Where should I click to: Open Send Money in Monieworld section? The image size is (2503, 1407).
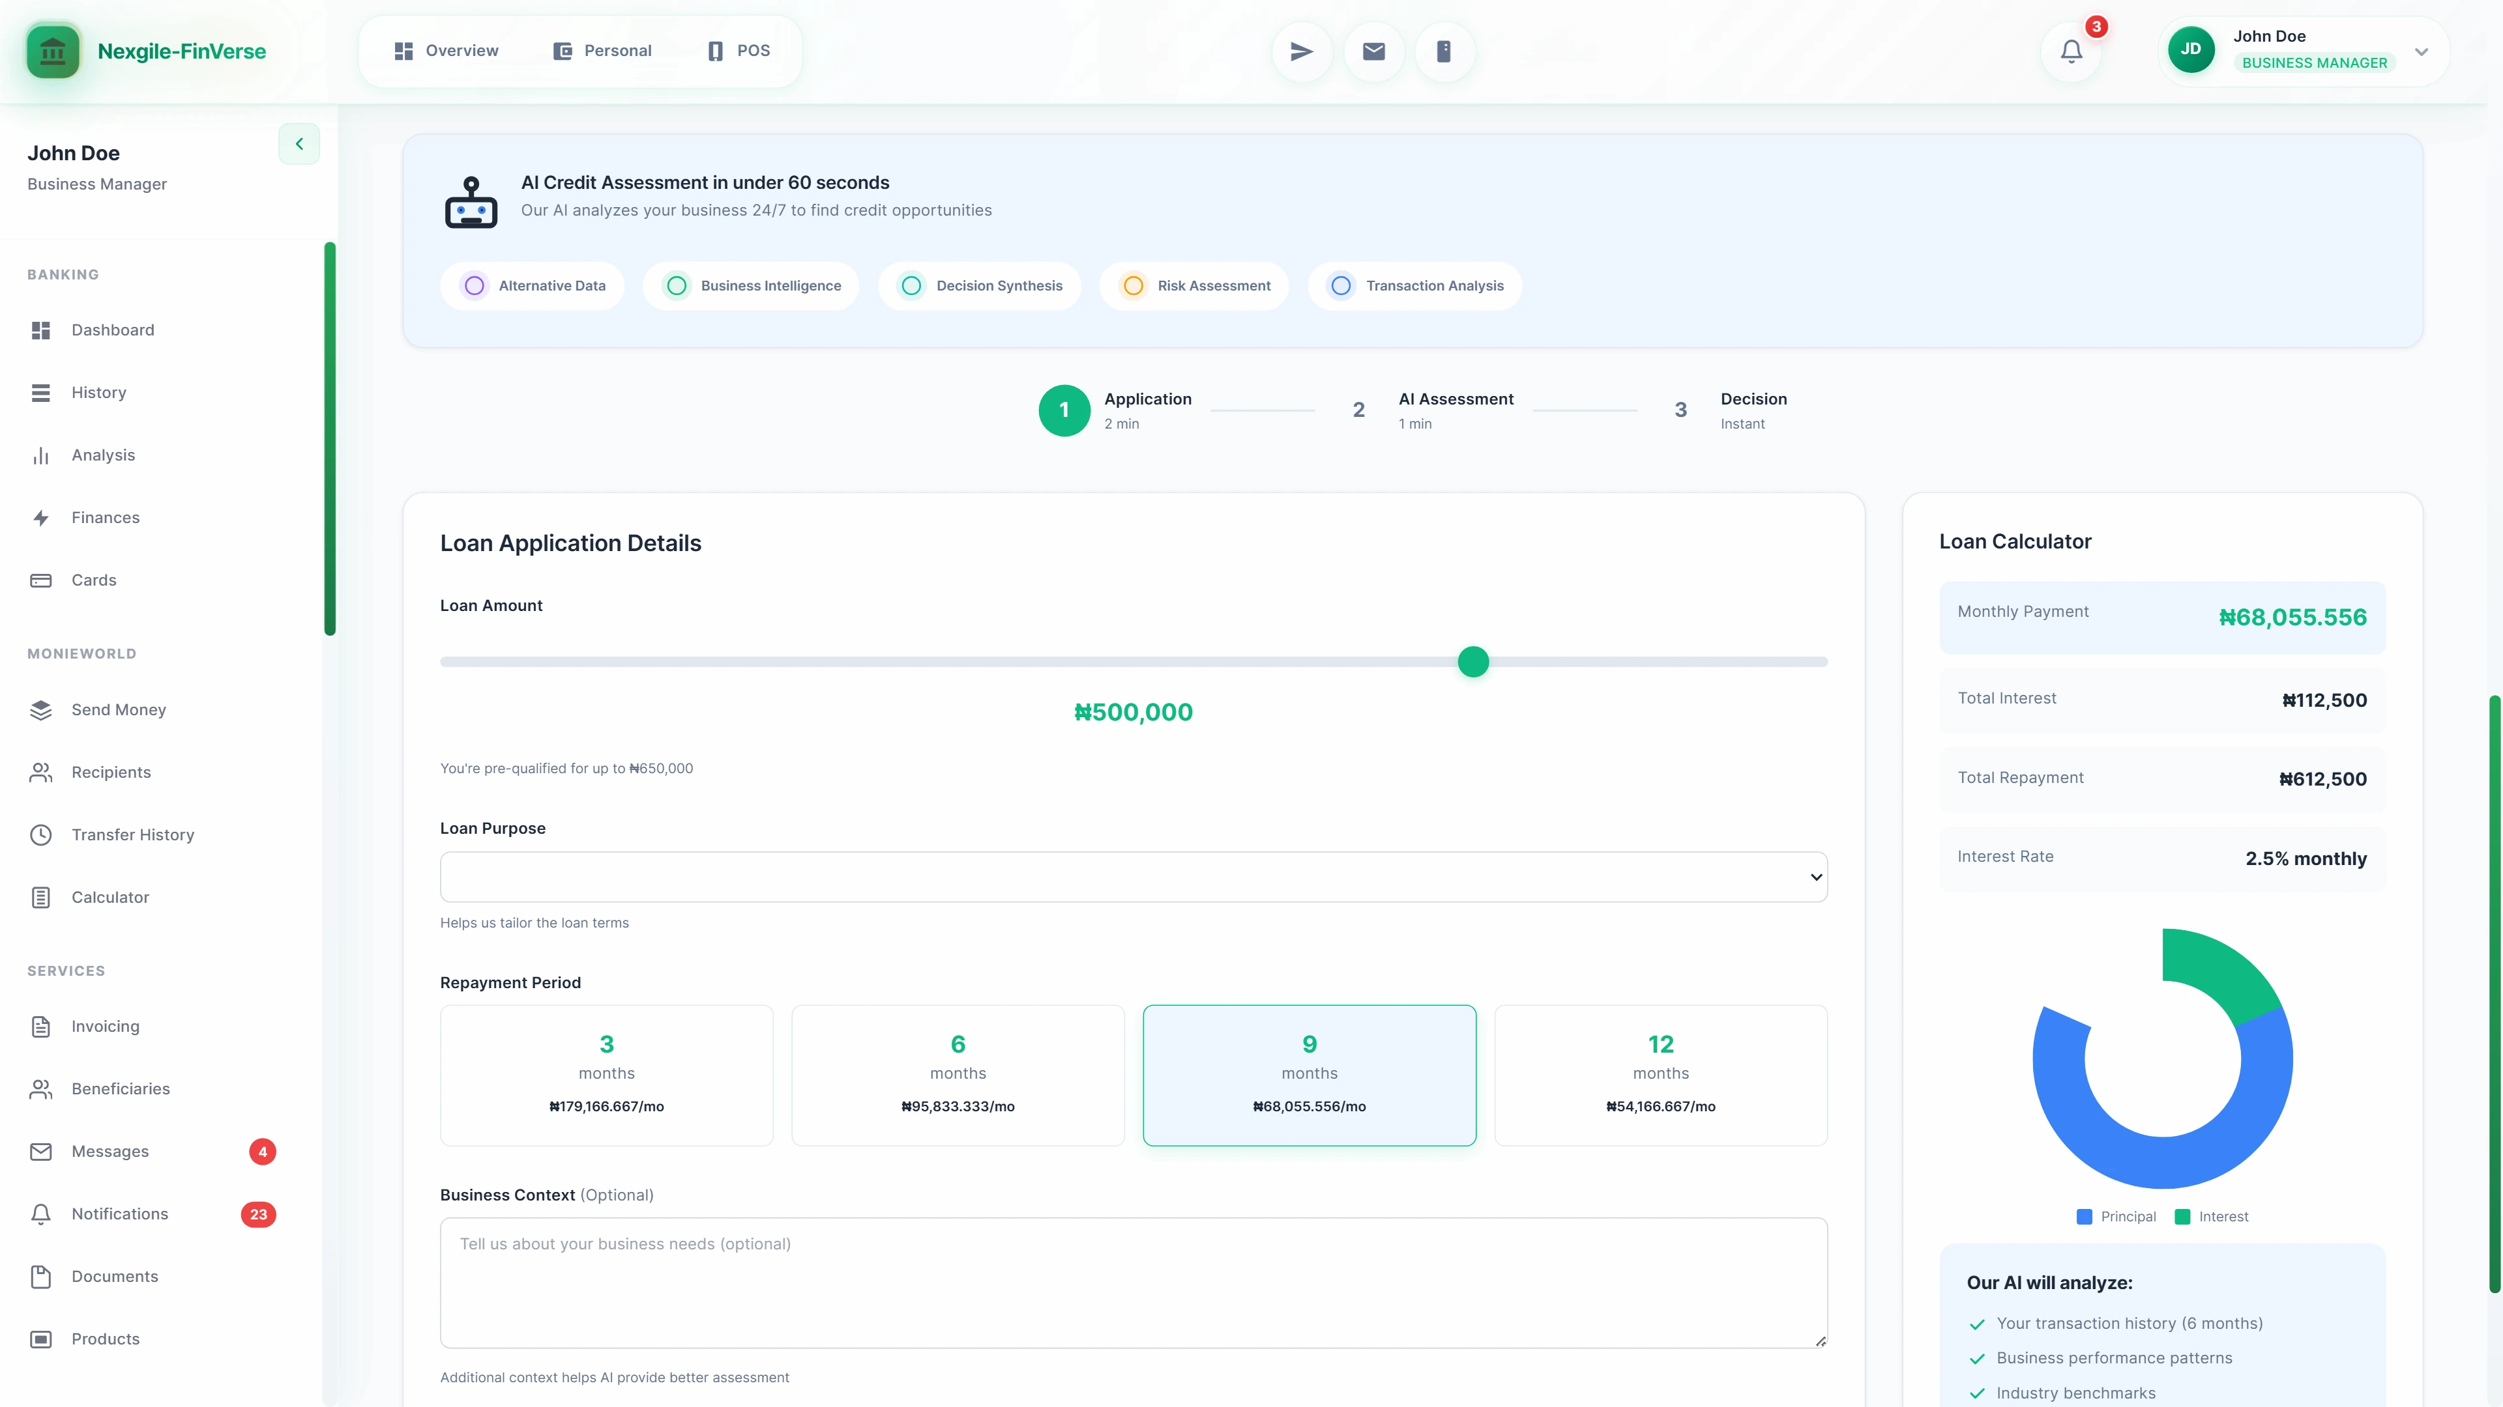(x=119, y=710)
